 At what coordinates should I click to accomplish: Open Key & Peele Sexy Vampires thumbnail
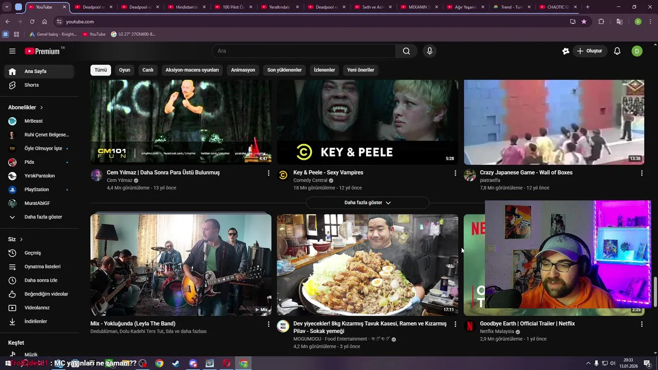[x=368, y=122]
